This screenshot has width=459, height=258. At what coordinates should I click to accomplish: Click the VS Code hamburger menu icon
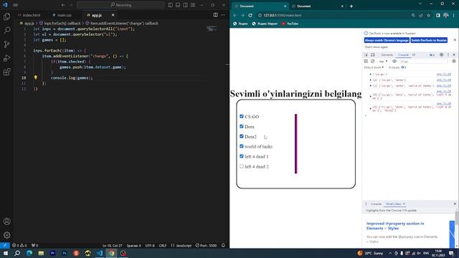(x=16, y=5)
